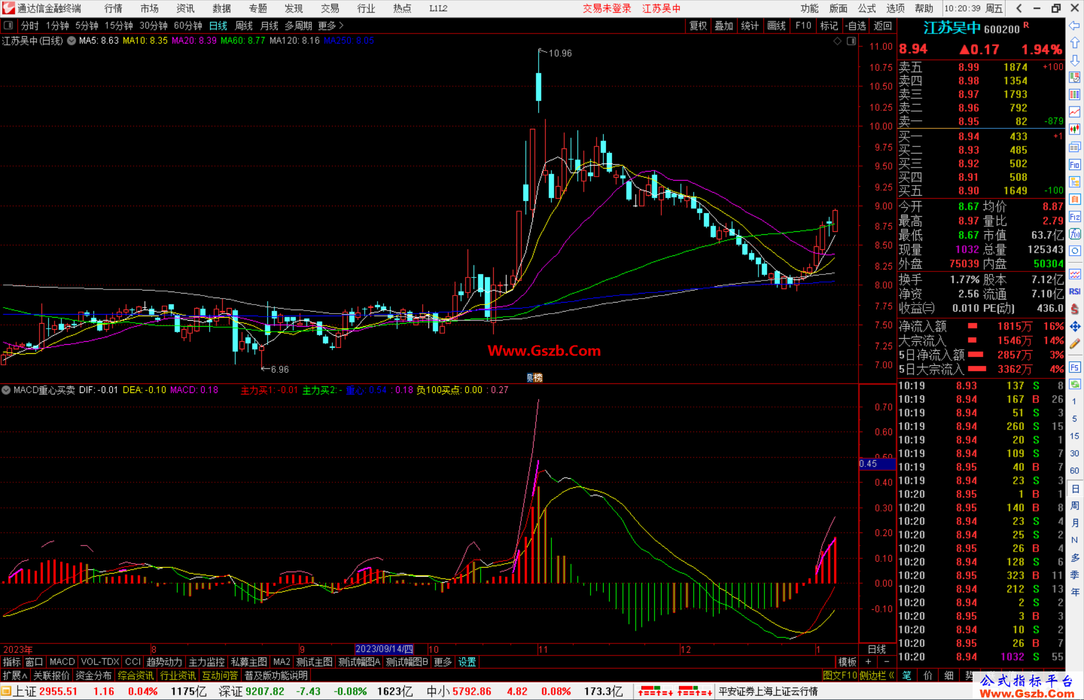
Task: Open the red line chart icon in sidebar
Action: pyautogui.click(x=1074, y=112)
